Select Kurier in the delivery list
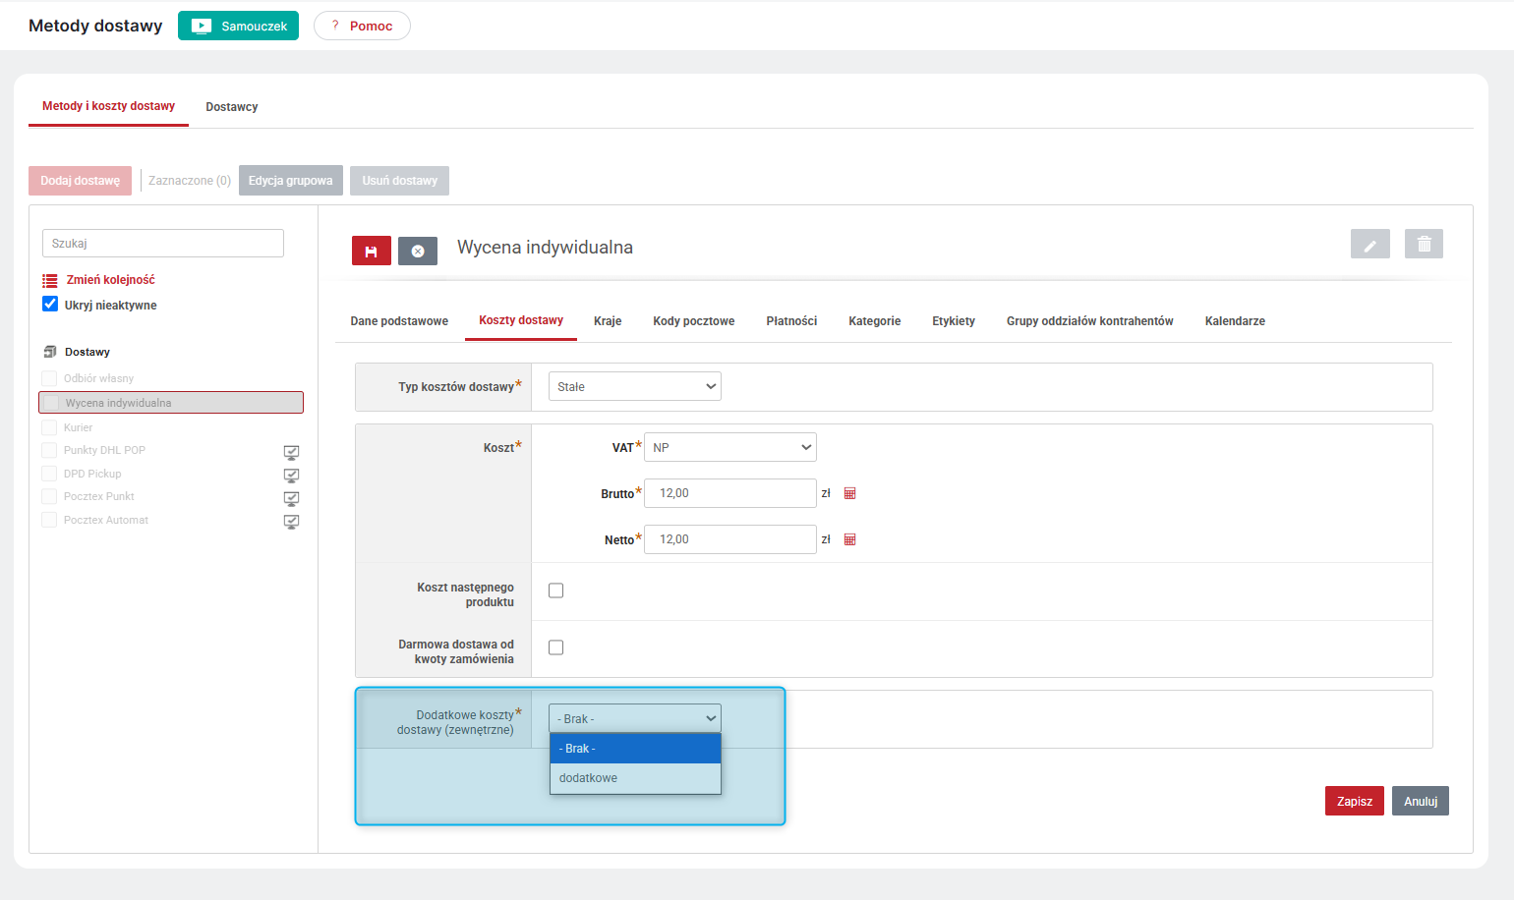Image resolution: width=1514 pixels, height=900 pixels. (x=79, y=427)
